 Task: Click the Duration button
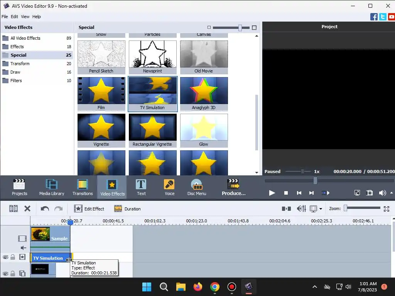pyautogui.click(x=127, y=209)
